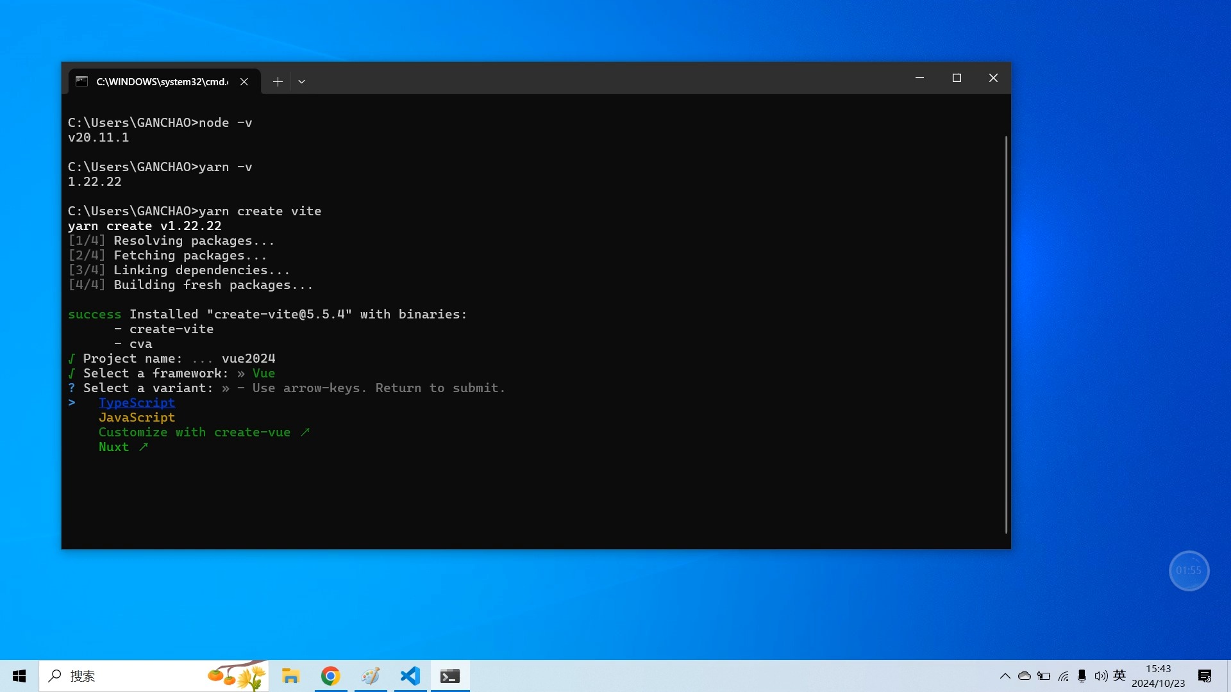Click the Terminal taskbar icon
Image resolution: width=1231 pixels, height=692 pixels.
click(450, 676)
